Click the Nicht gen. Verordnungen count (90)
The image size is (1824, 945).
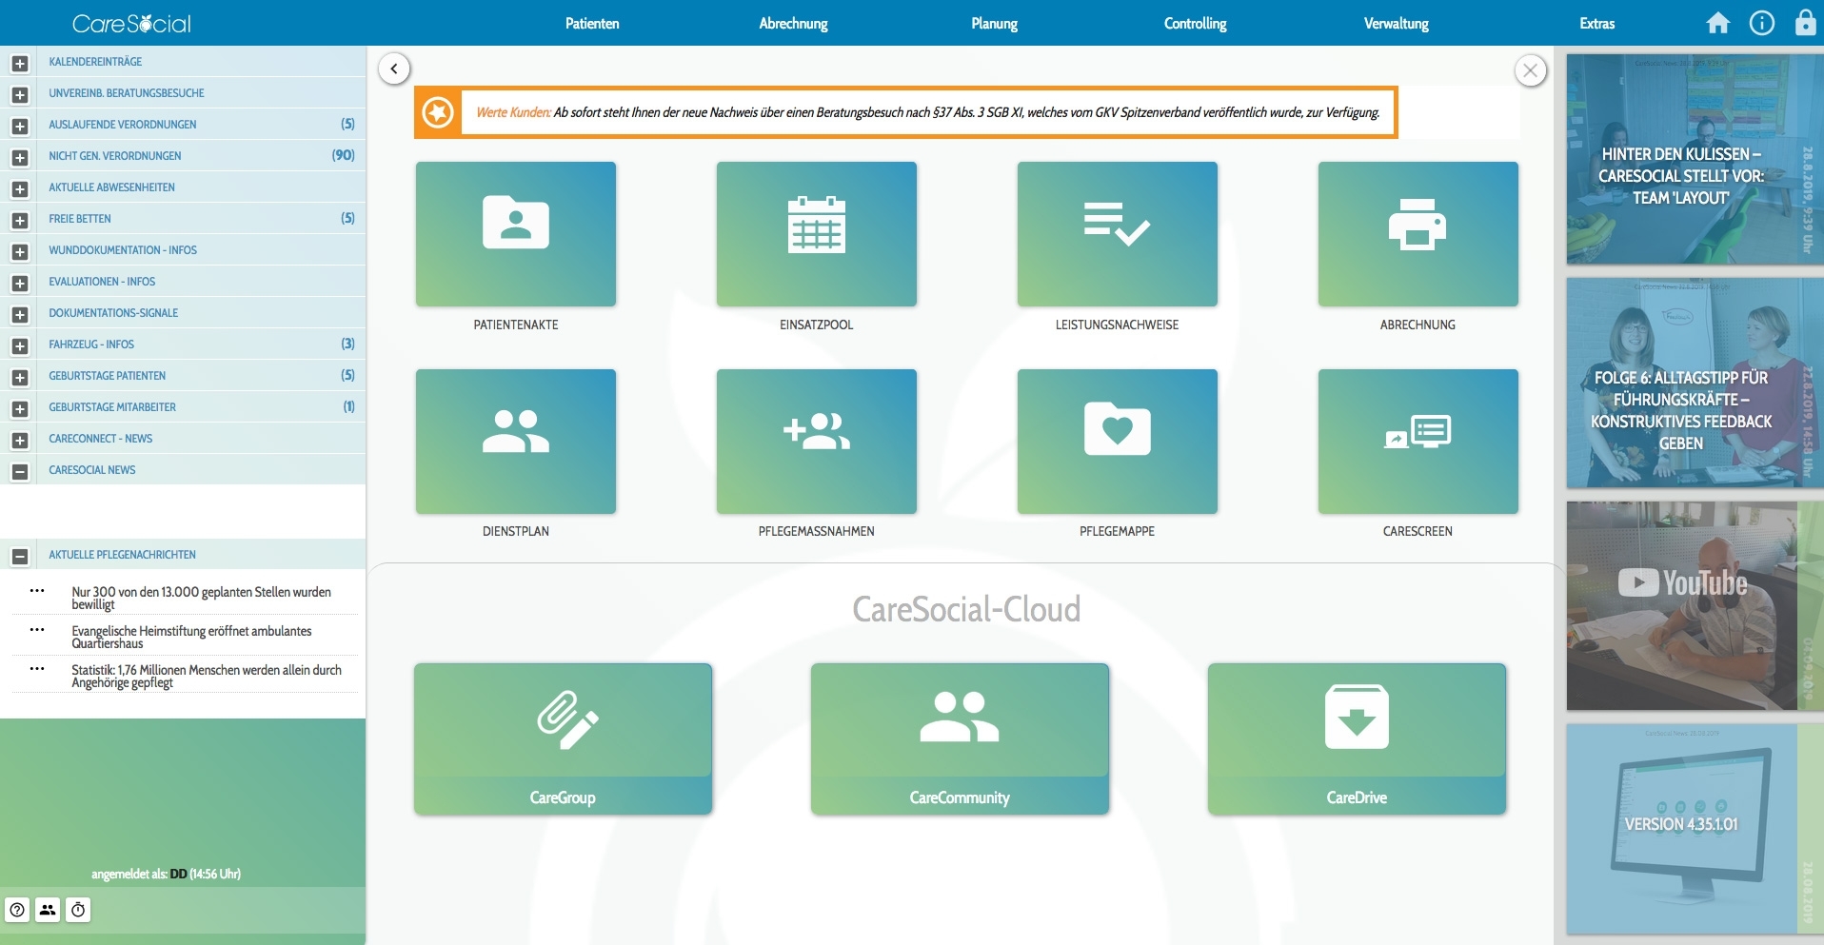343,155
